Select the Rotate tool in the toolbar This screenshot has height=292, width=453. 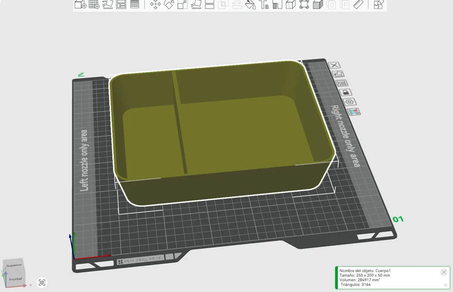point(169,5)
